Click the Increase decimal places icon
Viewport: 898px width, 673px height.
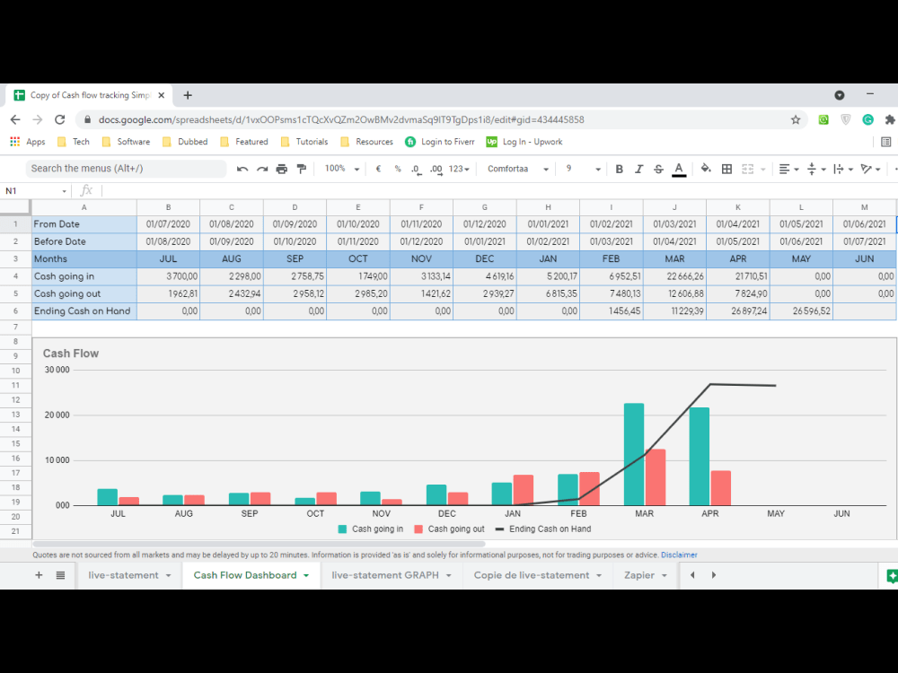click(x=436, y=169)
